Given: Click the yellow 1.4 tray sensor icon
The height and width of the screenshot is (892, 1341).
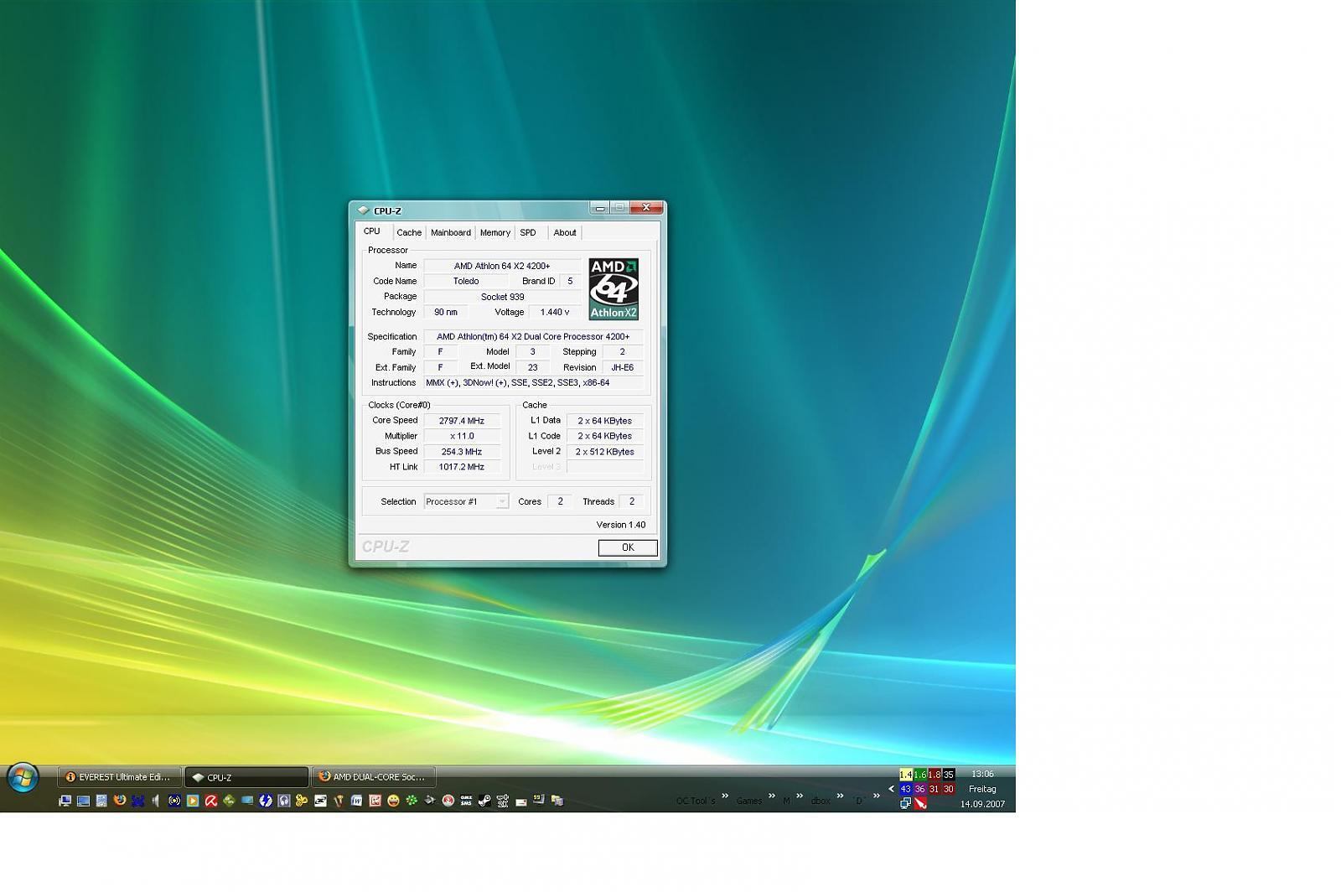Looking at the screenshot, I should [905, 775].
